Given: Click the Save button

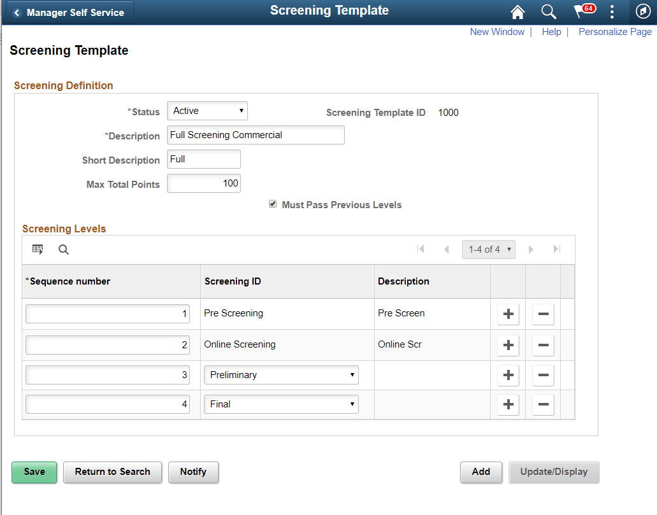Looking at the screenshot, I should pyautogui.click(x=34, y=472).
